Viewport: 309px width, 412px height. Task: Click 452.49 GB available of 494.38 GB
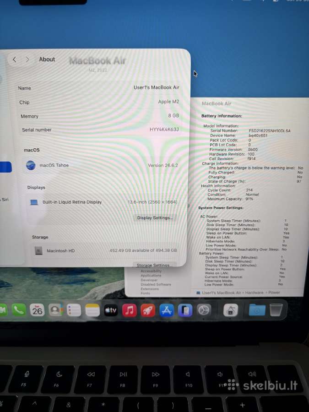click(143, 250)
